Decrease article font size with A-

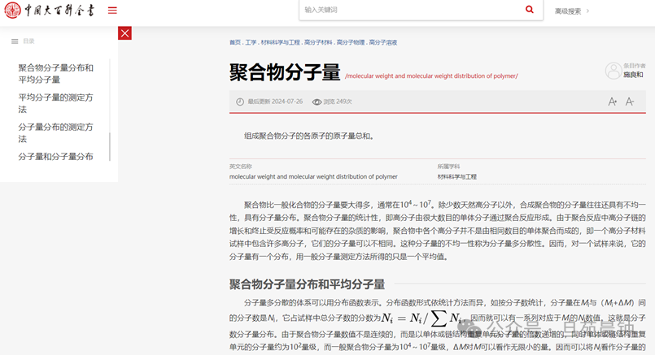point(630,102)
